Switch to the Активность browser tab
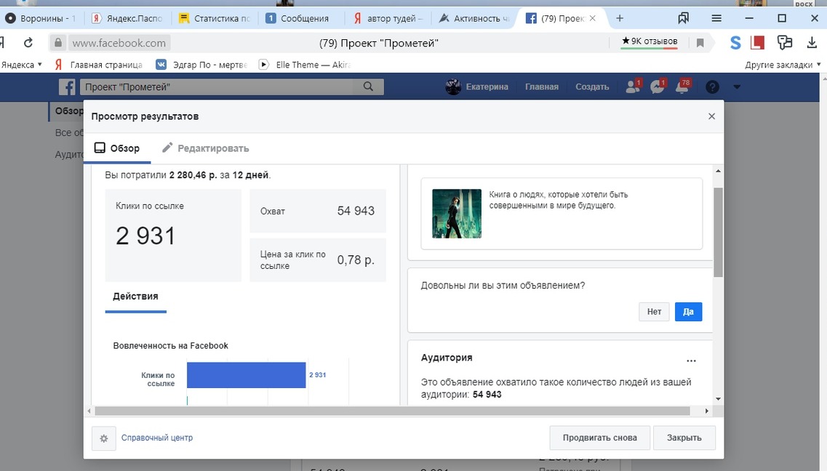The image size is (827, 471). coord(474,18)
